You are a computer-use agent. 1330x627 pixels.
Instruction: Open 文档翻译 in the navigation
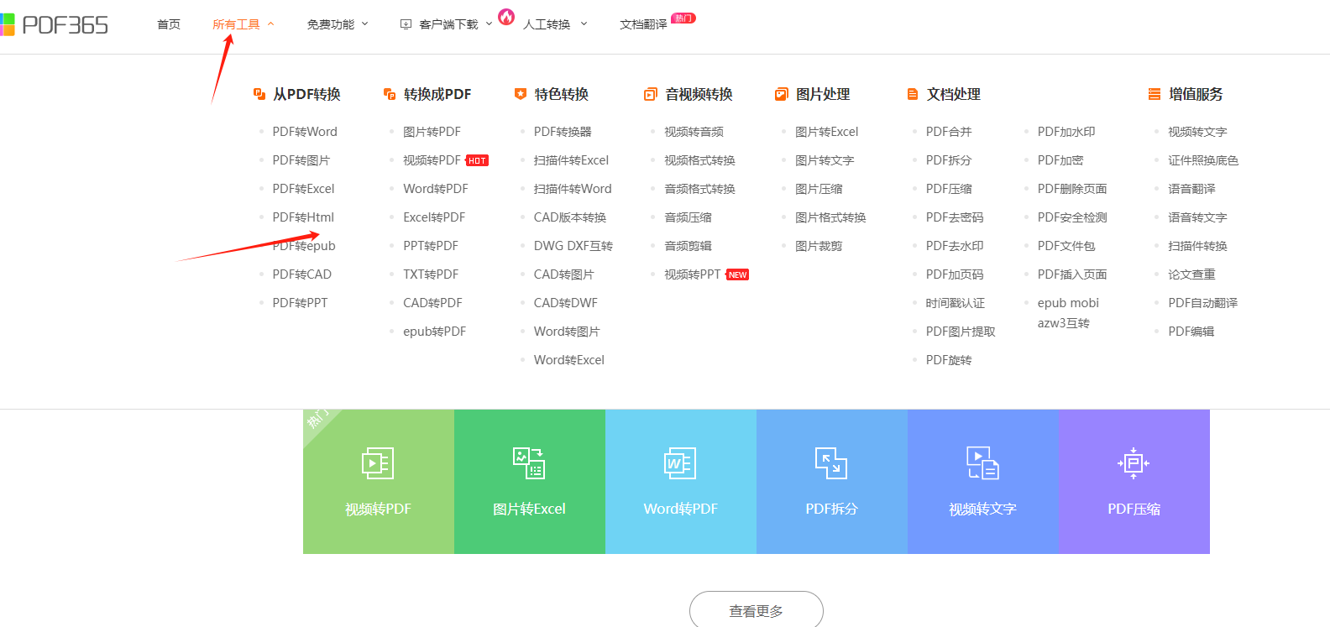[x=643, y=24]
